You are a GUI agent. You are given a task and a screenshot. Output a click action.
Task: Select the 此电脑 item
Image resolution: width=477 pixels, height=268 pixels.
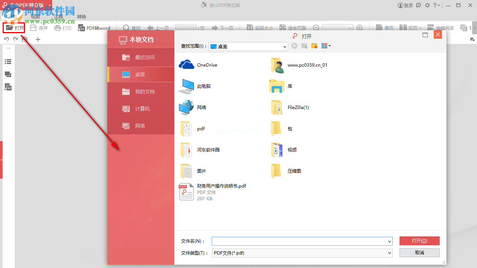tap(195, 86)
